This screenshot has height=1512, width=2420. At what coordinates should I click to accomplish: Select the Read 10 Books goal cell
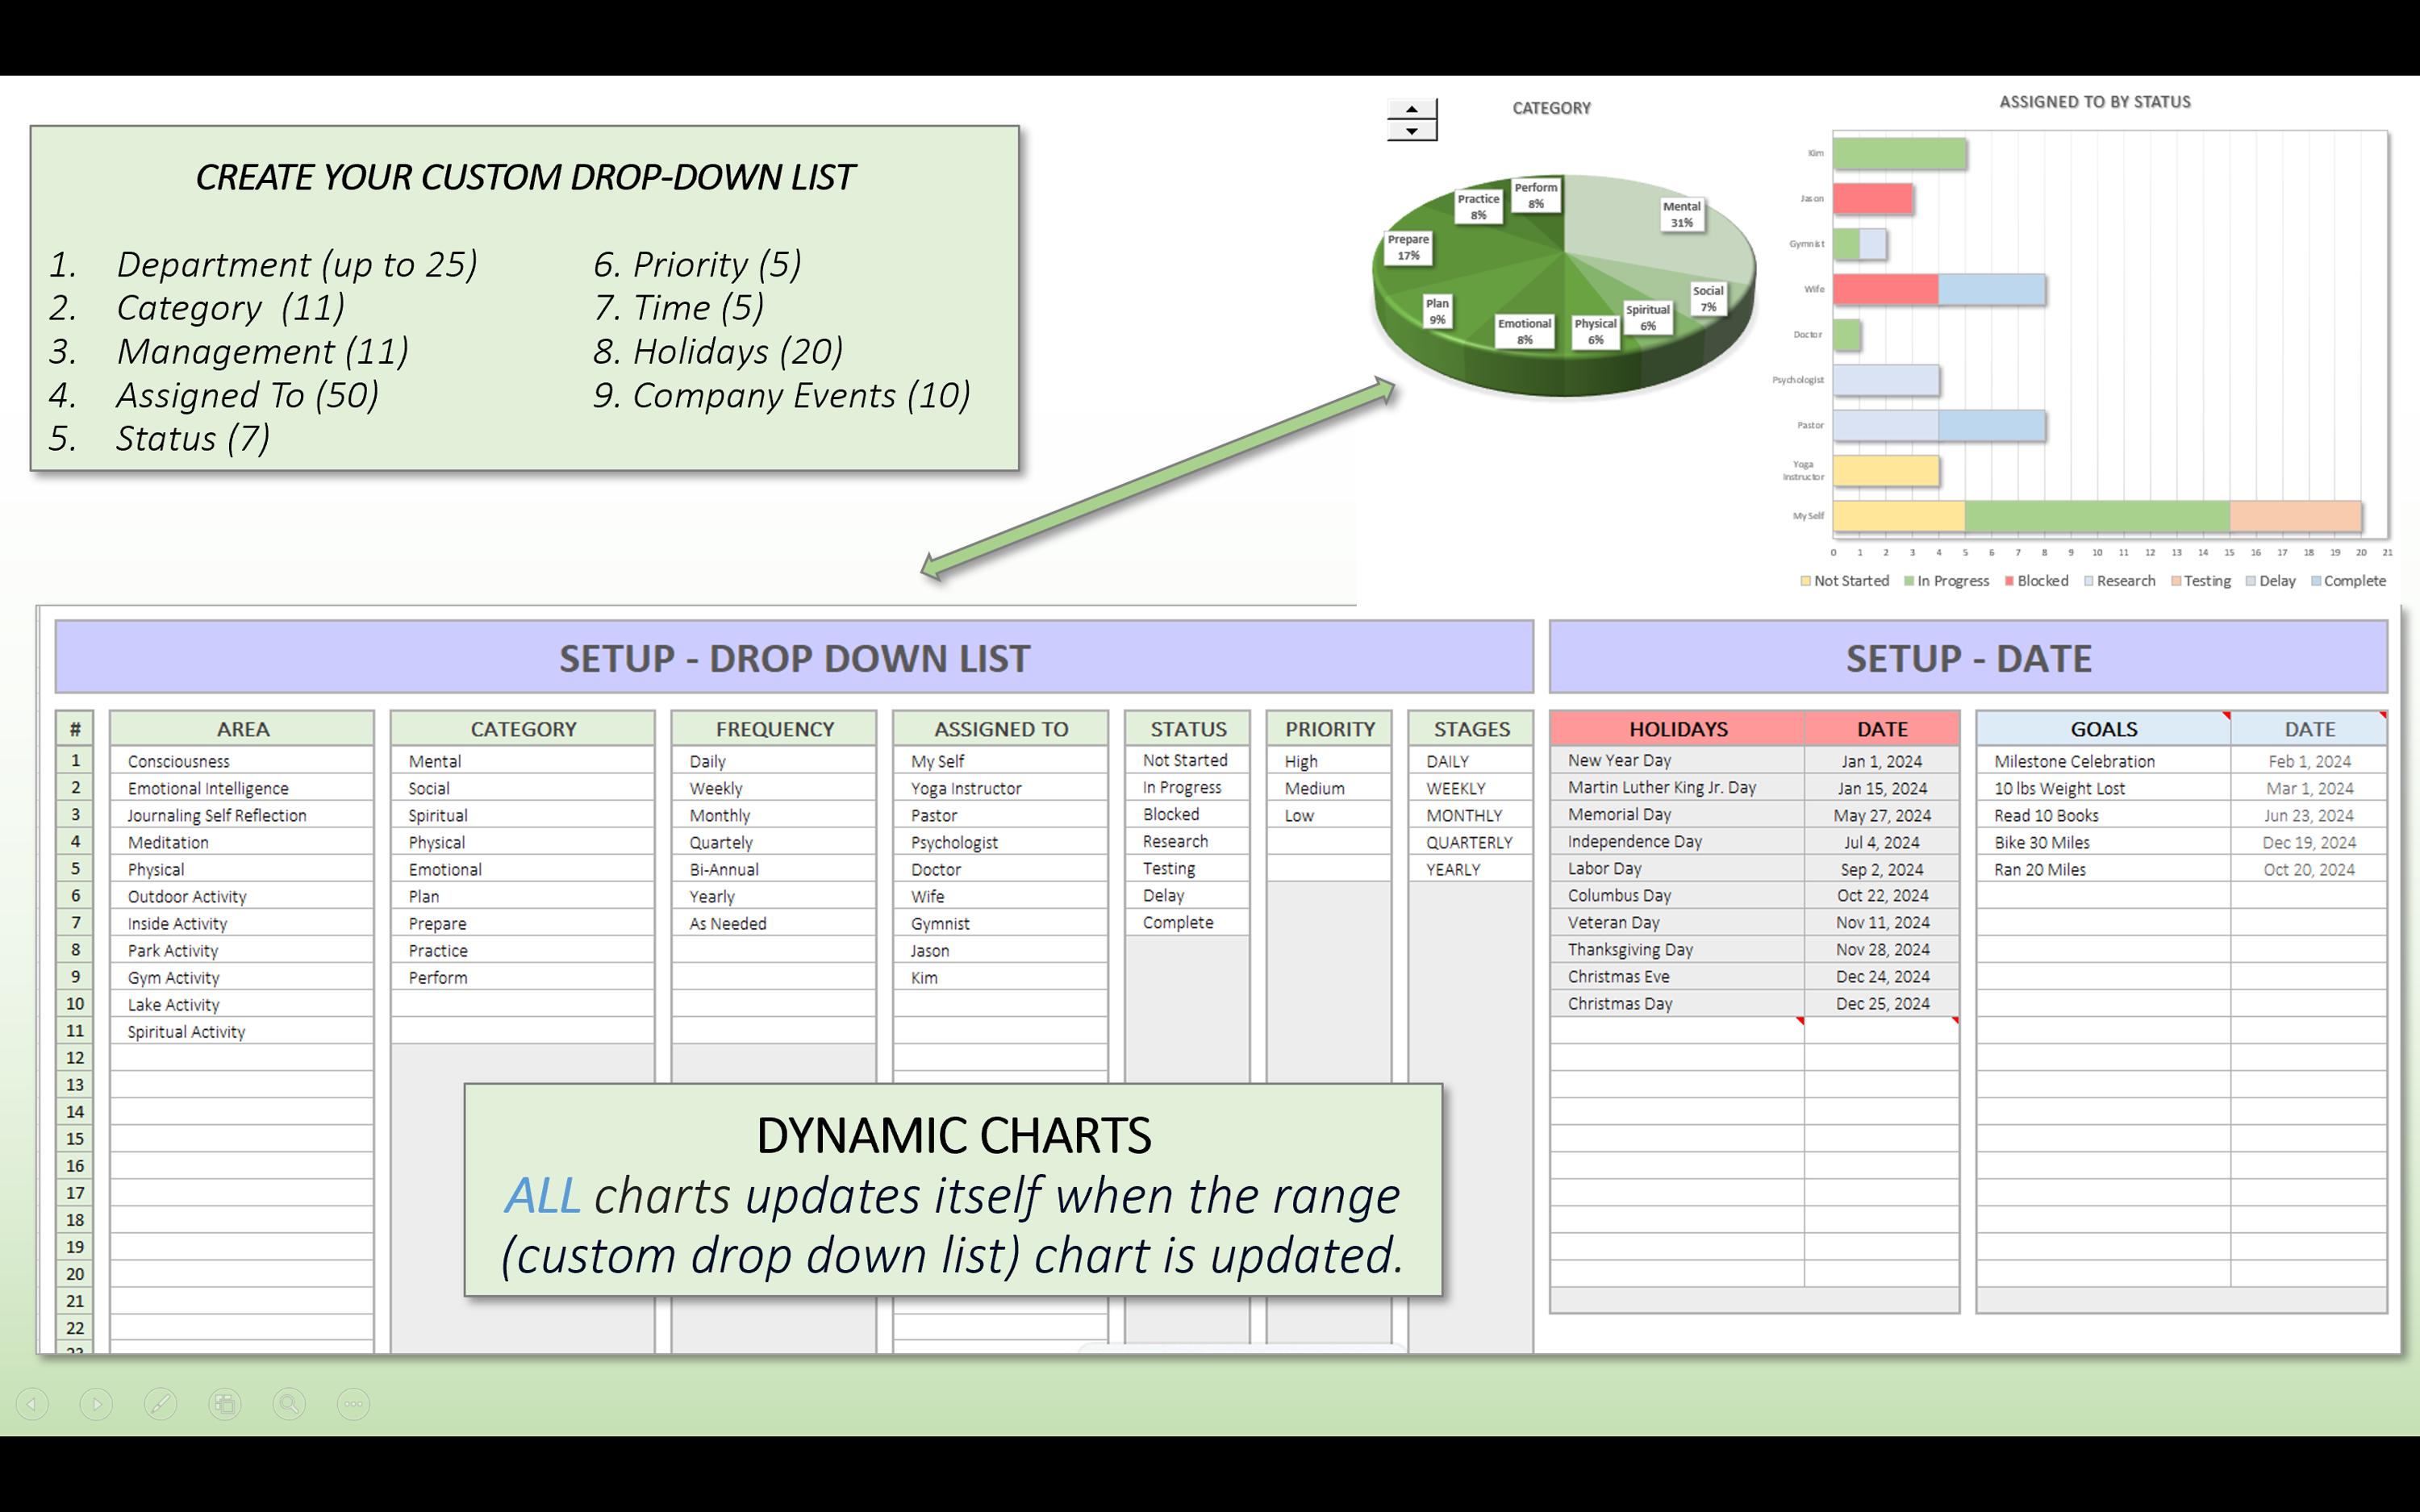(2103, 815)
